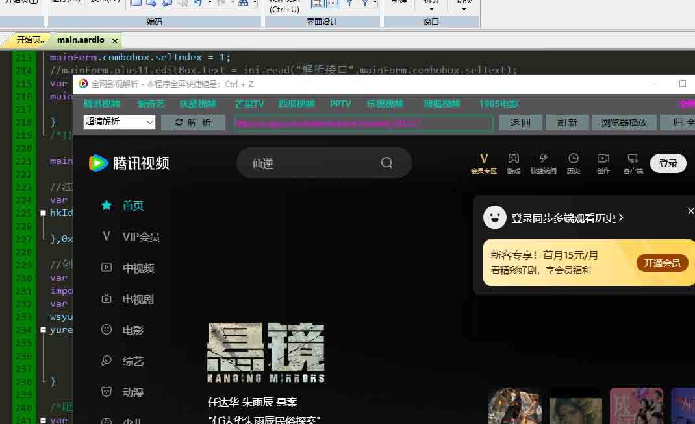
Task: Open the VIP member zone icon
Action: coord(483,163)
